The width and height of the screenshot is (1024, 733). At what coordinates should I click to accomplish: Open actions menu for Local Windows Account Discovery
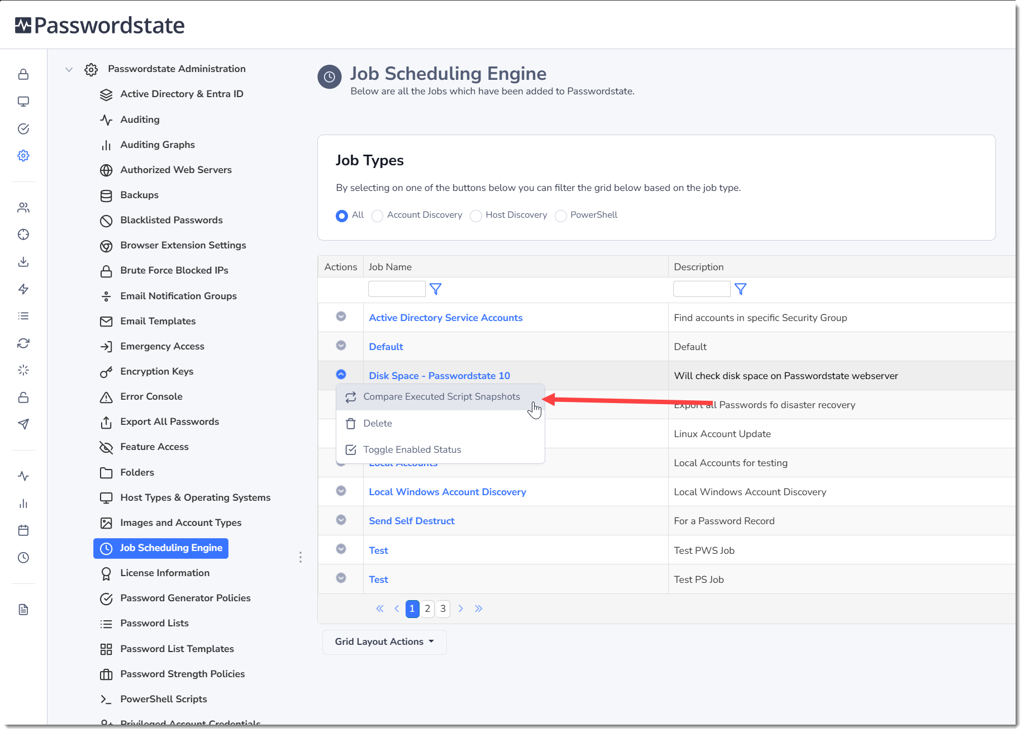pos(341,491)
